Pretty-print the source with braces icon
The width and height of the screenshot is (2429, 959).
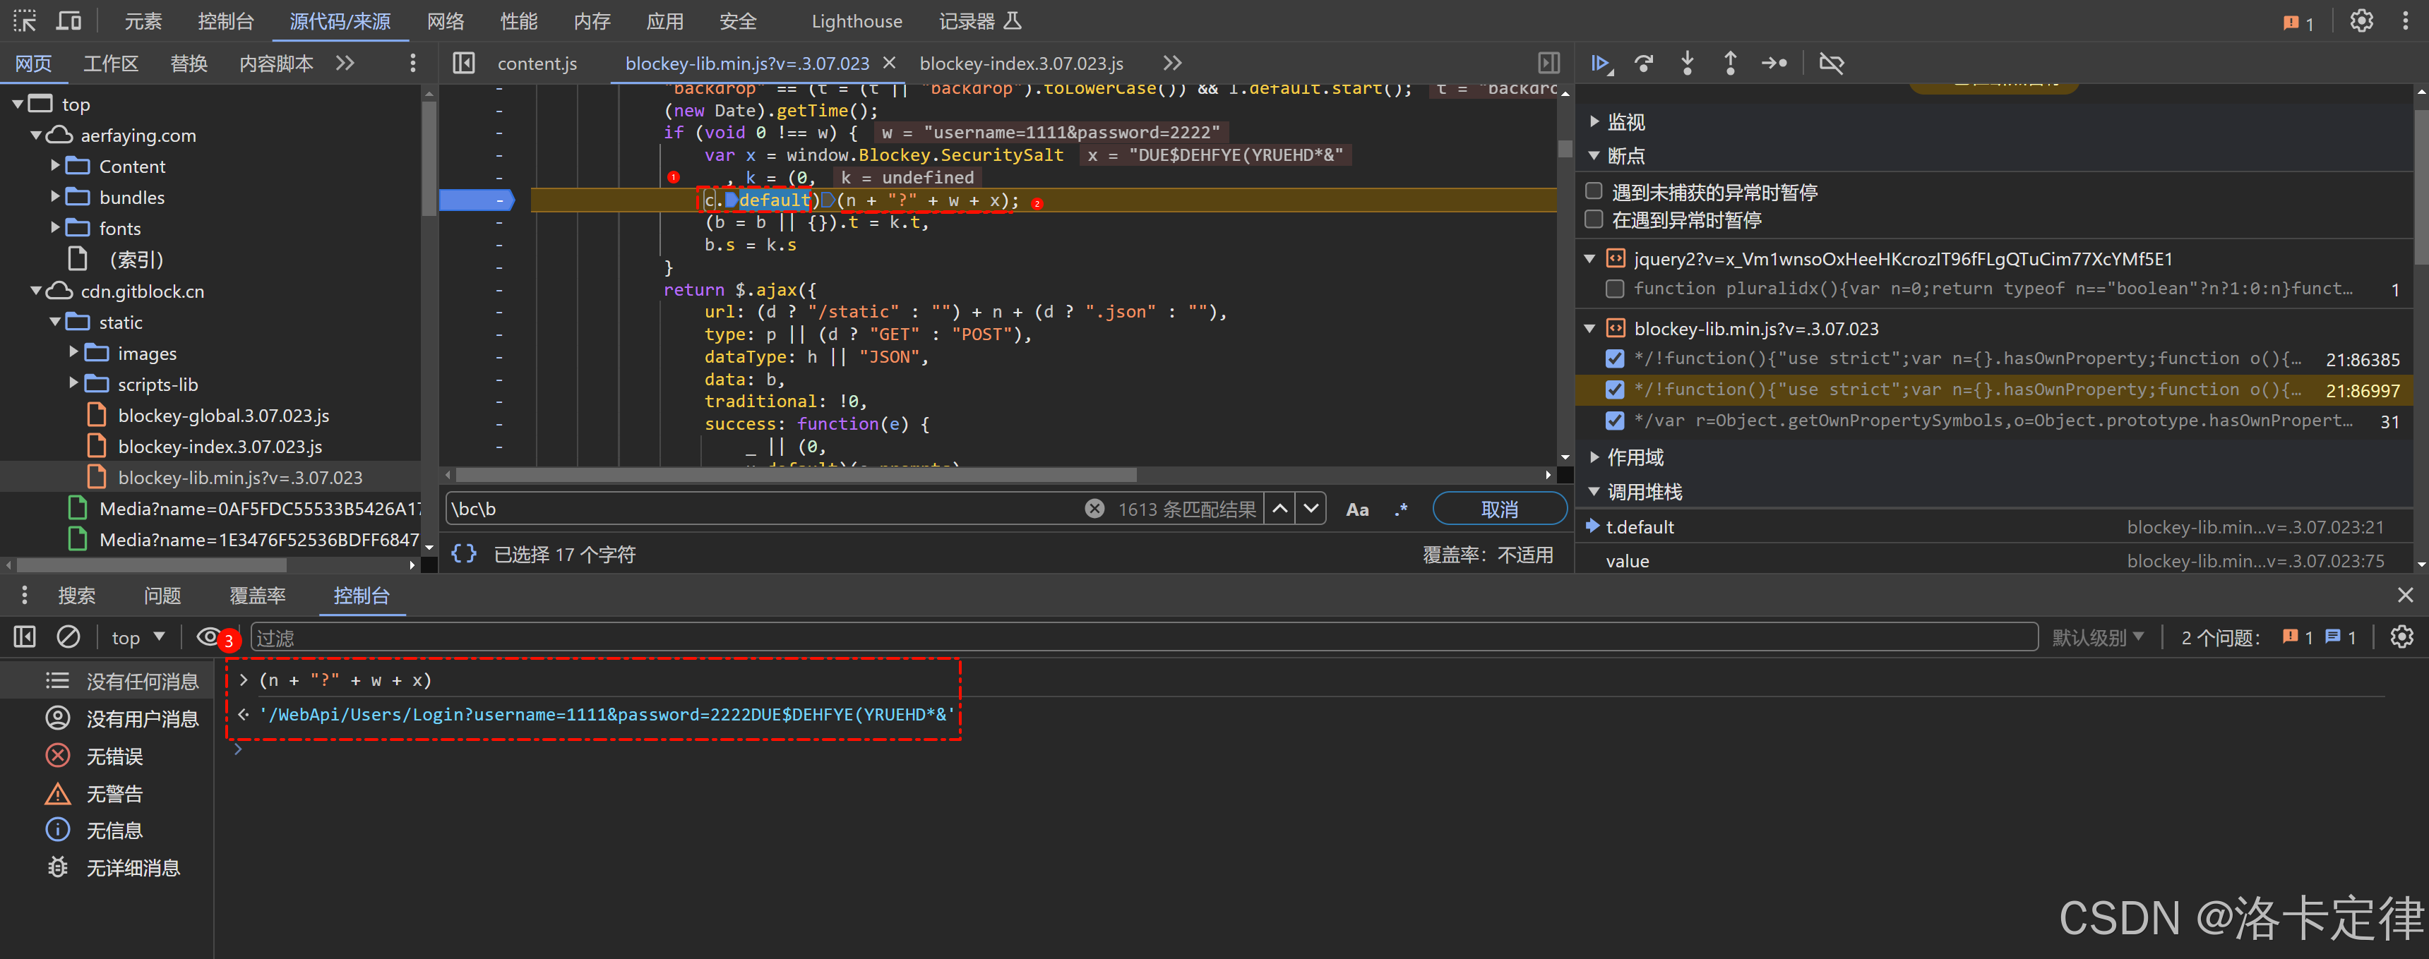point(463,554)
